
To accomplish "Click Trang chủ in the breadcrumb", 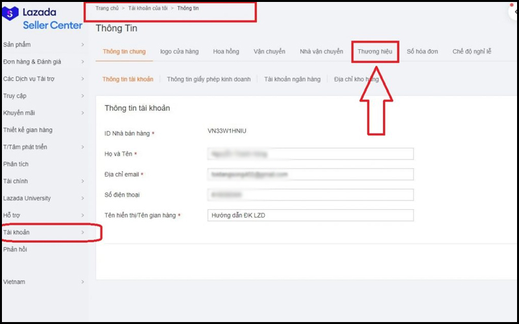I will 106,8.
